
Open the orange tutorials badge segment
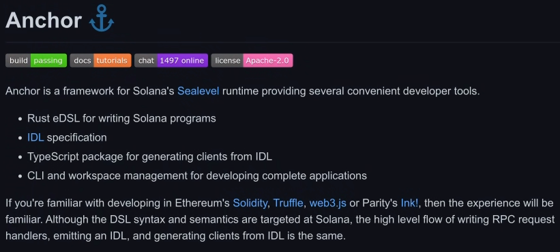click(x=112, y=60)
